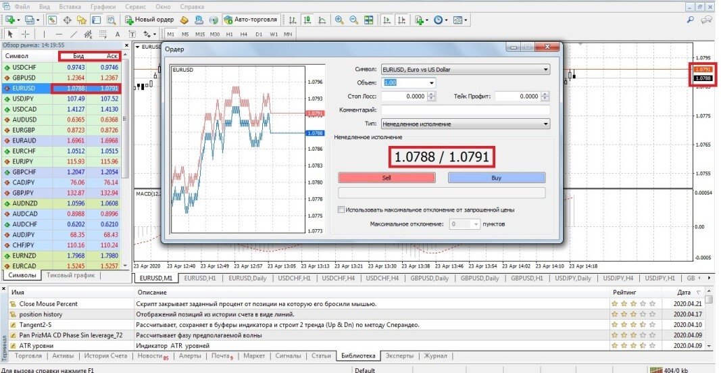This screenshot has width=721, height=373.
Task: Switch chart to bar chart type
Action: pyautogui.click(x=293, y=20)
